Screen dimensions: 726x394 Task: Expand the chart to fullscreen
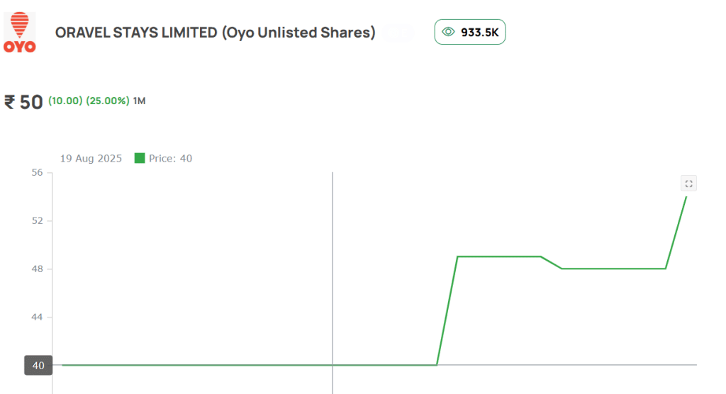coord(688,184)
